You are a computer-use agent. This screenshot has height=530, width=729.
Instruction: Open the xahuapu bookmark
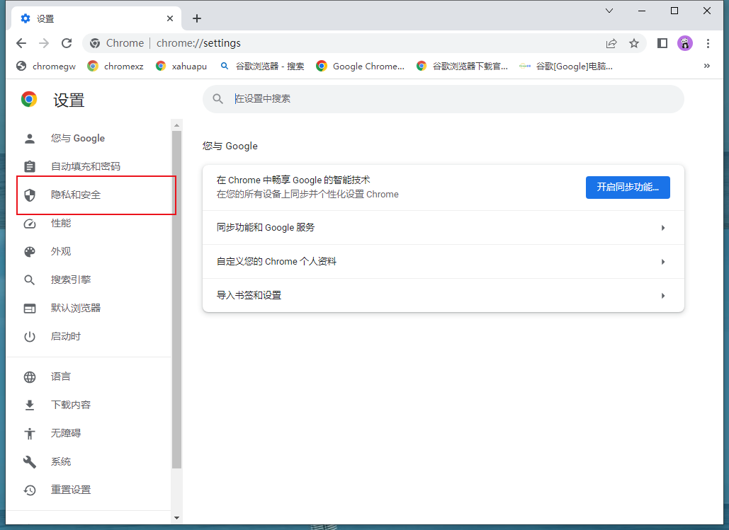click(x=181, y=66)
